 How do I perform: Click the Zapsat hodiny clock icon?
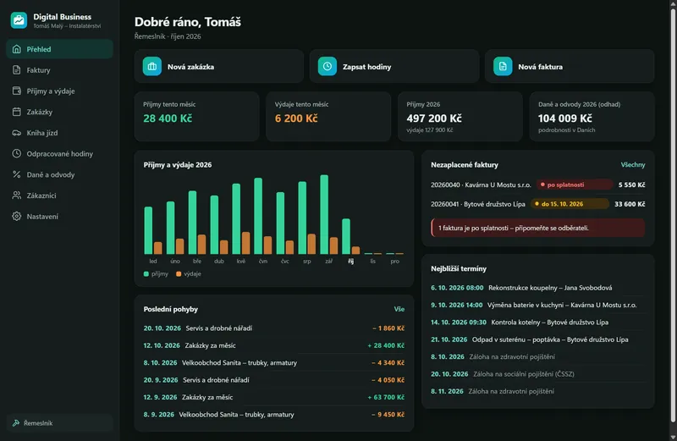point(327,67)
